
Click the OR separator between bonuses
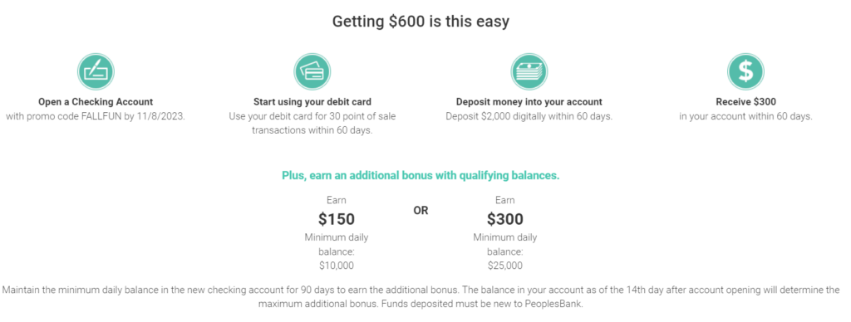coord(421,211)
